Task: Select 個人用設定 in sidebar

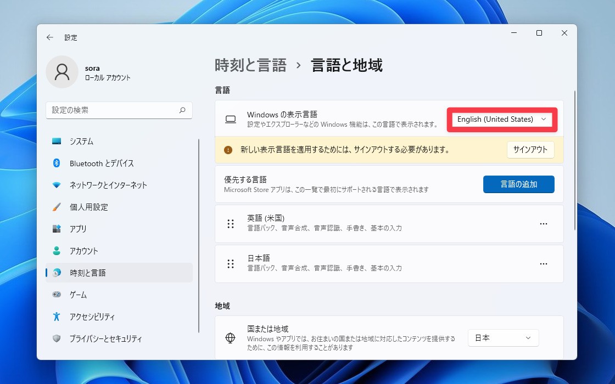Action: click(x=119, y=207)
